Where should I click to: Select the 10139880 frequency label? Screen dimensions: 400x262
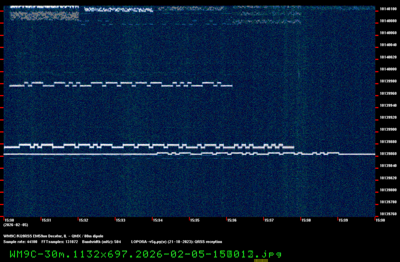388,142
